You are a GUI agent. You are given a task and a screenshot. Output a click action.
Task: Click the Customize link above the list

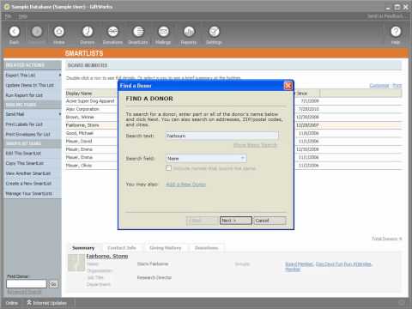pos(379,85)
